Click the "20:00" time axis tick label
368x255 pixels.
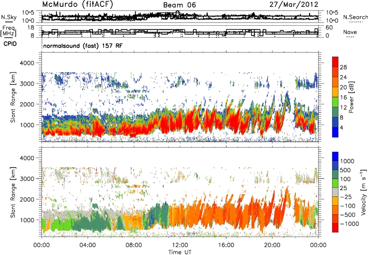[x=272, y=245]
